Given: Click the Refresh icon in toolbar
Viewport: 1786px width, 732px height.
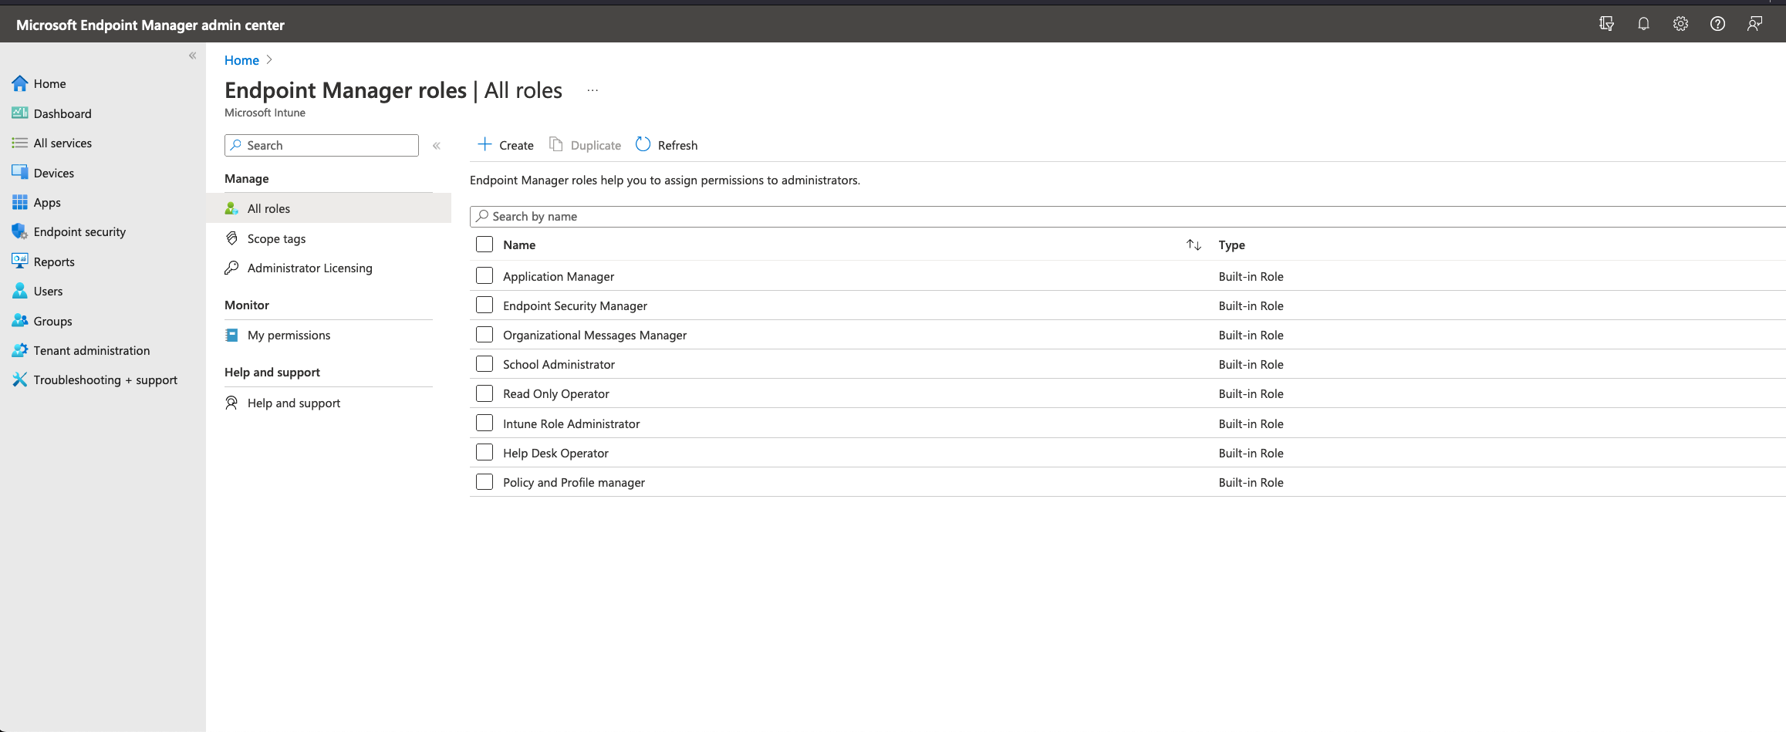Looking at the screenshot, I should pyautogui.click(x=643, y=145).
